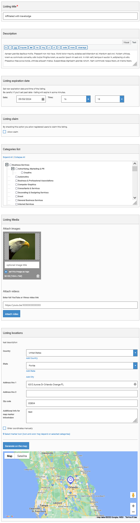
Task: Open the Country dropdown
Action: pyautogui.click(x=82, y=353)
